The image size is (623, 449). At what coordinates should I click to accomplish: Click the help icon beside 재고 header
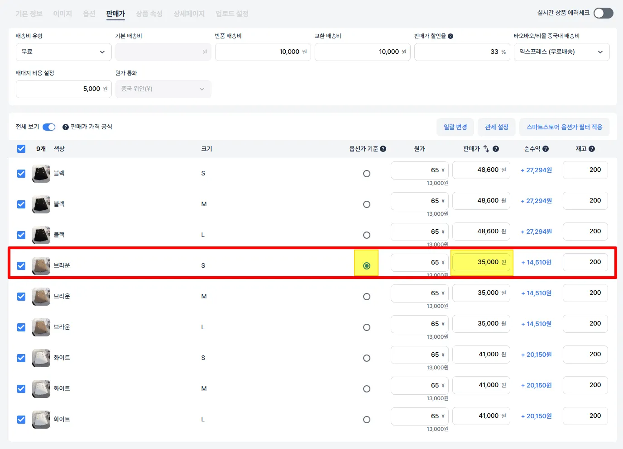[x=592, y=149]
